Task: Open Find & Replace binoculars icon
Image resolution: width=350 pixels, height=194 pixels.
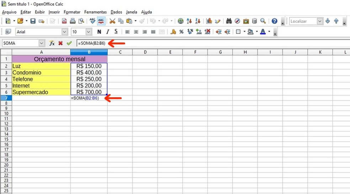Action: pos(229,21)
